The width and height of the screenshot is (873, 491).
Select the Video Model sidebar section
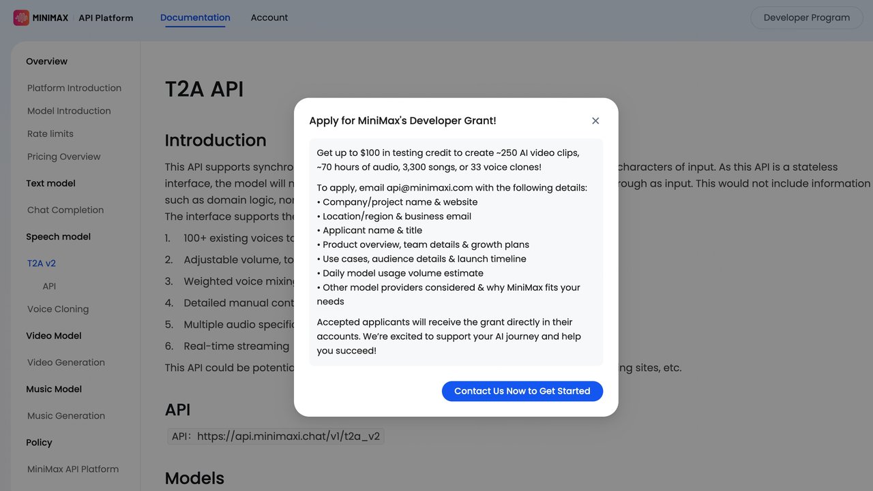click(54, 336)
